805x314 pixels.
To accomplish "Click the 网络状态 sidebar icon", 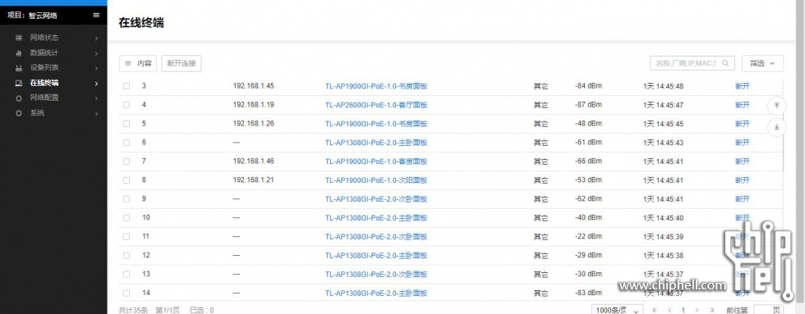I will [x=19, y=38].
